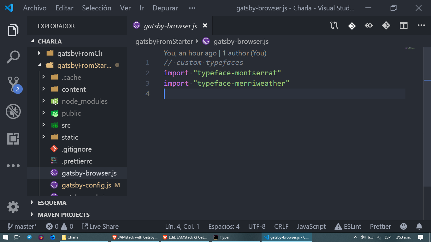
Task: Click the errors and warnings counter
Action: coord(60,226)
